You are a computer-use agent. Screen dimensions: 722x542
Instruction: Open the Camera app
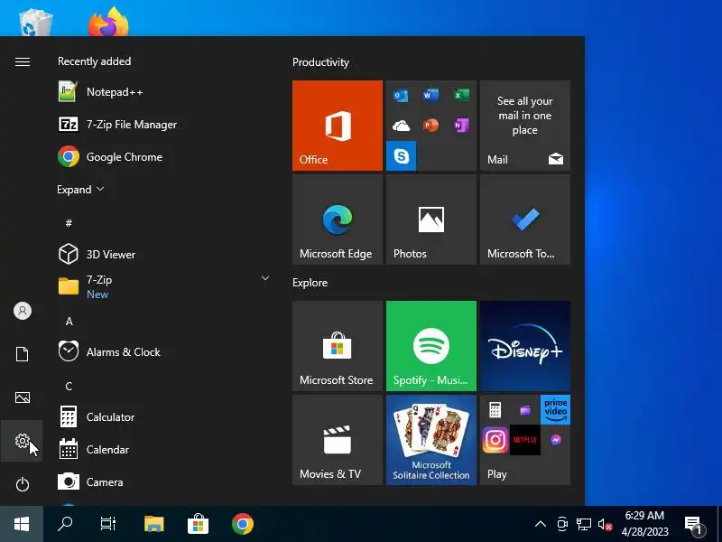pos(90,481)
